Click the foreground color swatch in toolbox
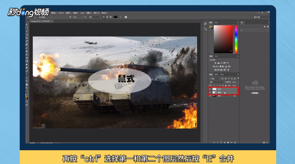 tap(26, 96)
